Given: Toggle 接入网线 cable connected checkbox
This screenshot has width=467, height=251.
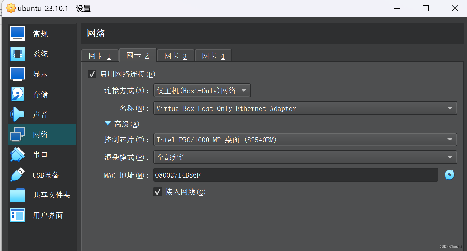Looking at the screenshot, I should [158, 192].
